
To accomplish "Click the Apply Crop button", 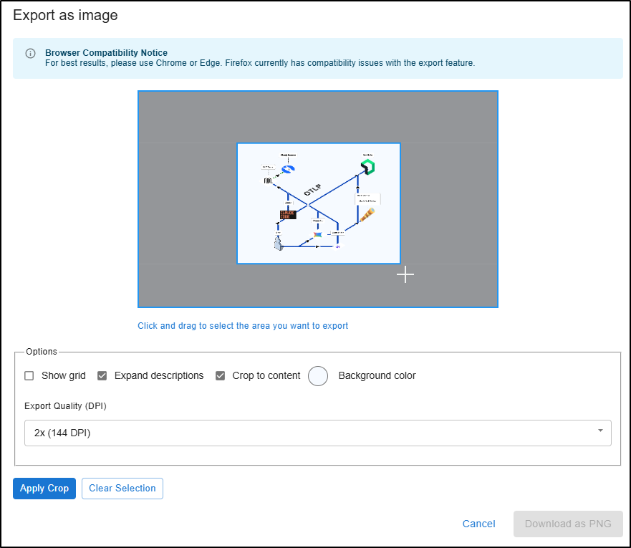I will click(x=44, y=488).
